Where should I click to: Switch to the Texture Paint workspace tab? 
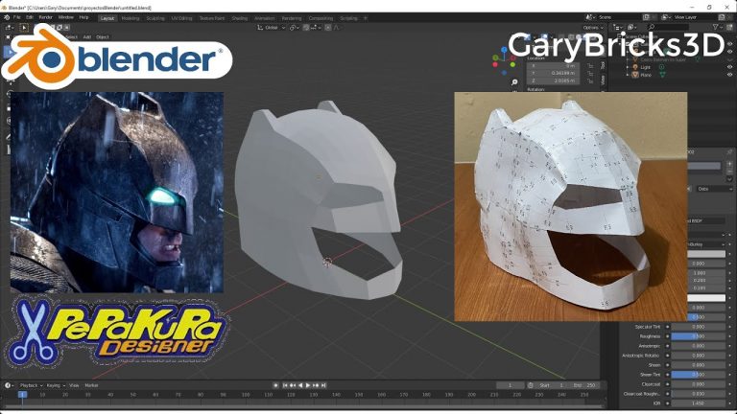(x=212, y=18)
